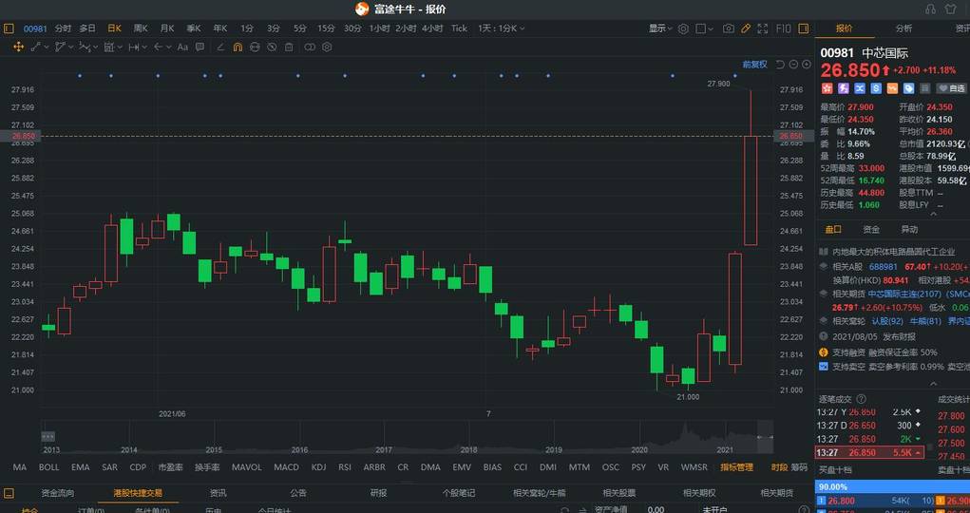Image resolution: width=970 pixels, height=513 pixels.
Task: Open related A-share 688981 link
Action: (883, 266)
